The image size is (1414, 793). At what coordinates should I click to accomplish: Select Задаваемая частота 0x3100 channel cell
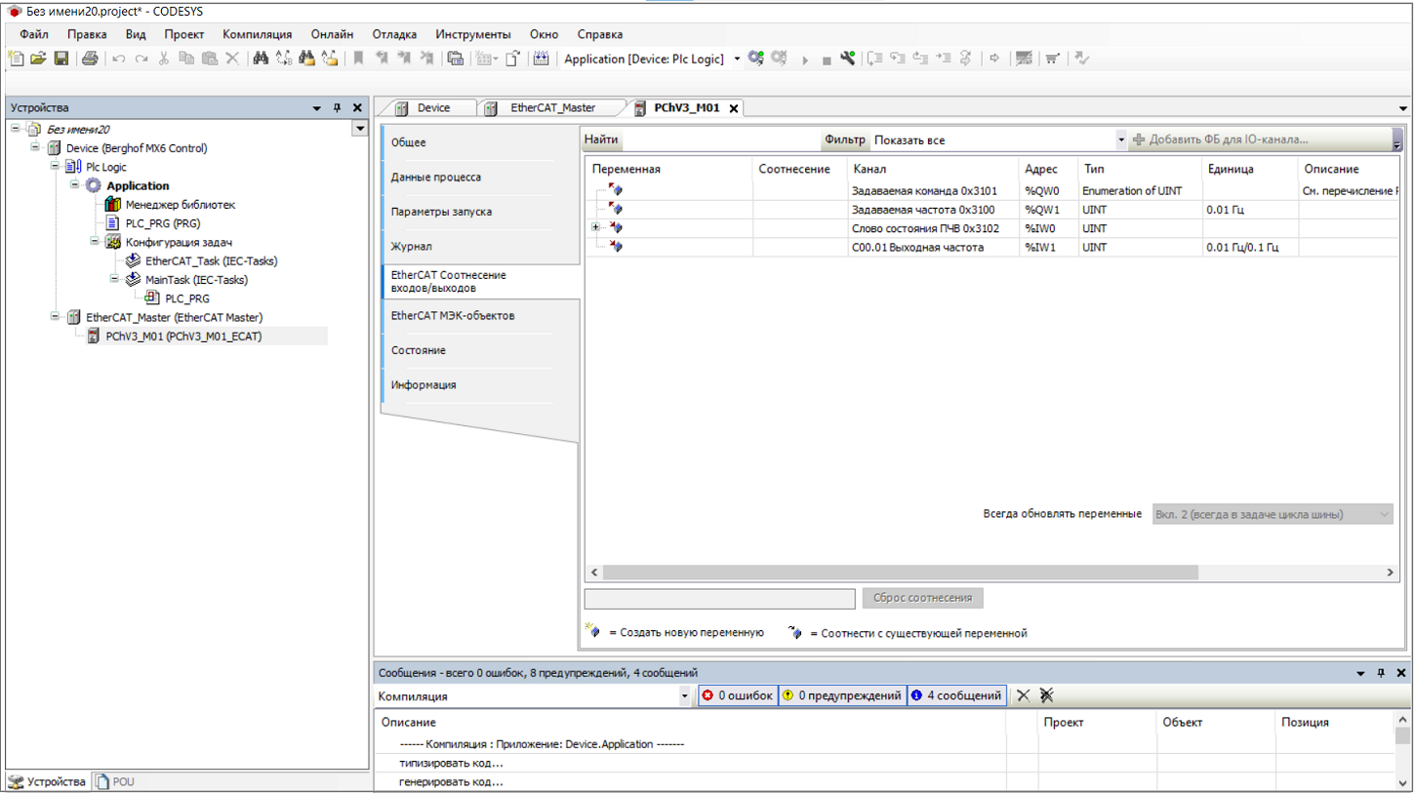[932, 210]
